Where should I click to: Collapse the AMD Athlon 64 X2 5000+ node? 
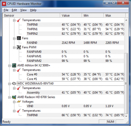(9, 66)
